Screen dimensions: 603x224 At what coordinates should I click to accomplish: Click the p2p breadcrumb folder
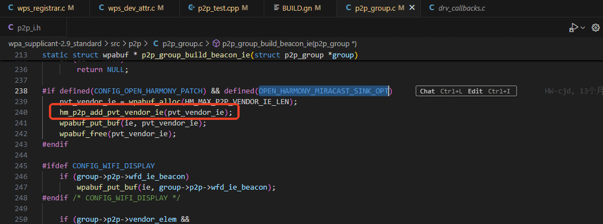click(134, 43)
